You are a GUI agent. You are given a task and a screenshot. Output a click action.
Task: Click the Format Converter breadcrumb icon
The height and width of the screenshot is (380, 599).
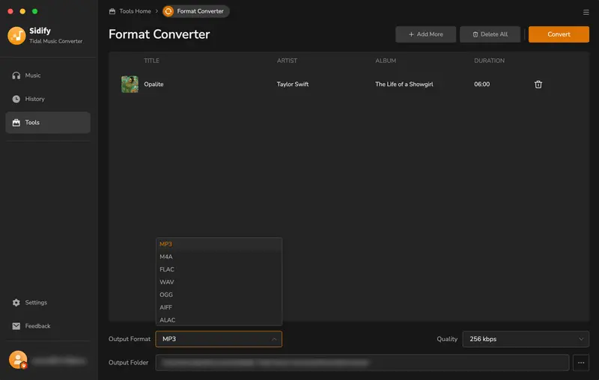tap(168, 11)
